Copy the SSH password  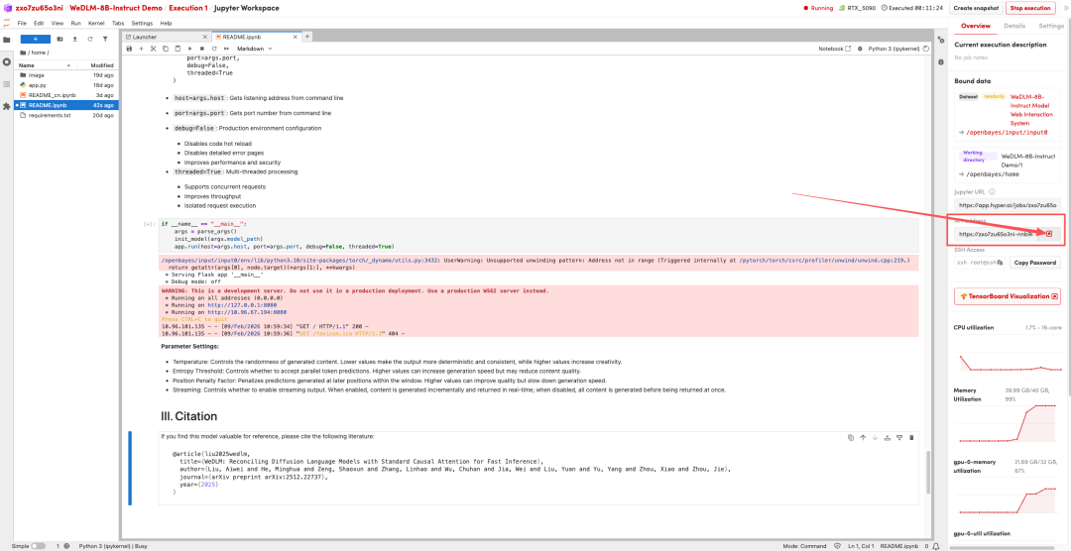coord(1035,263)
